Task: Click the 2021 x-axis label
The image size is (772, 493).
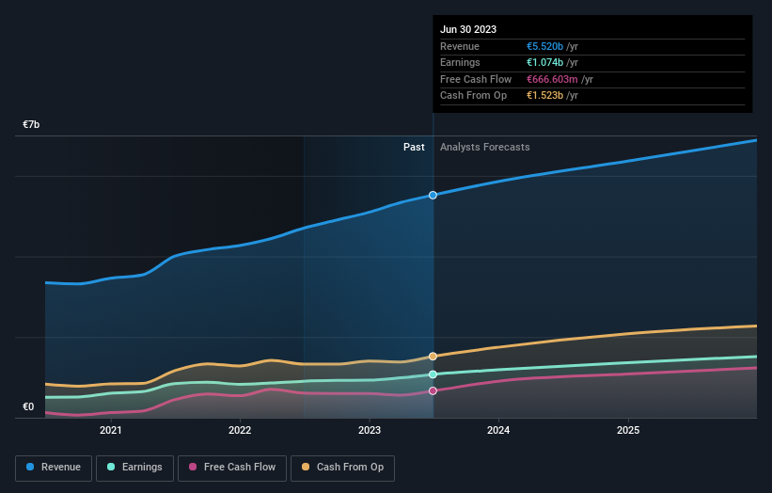Action: 111,430
